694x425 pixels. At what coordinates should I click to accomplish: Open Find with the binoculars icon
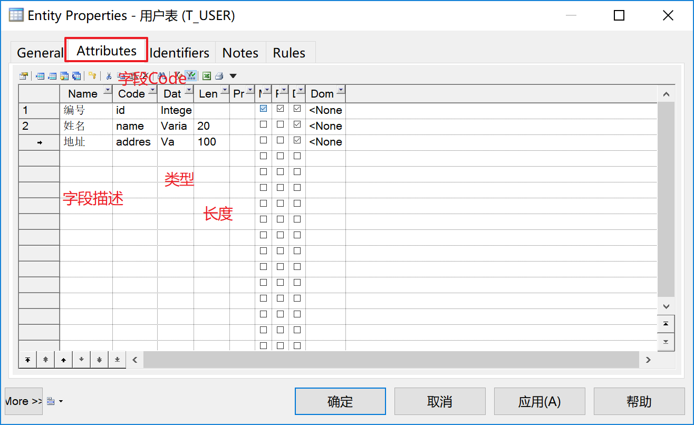tap(161, 75)
